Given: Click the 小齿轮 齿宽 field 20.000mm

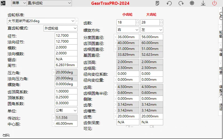Looking at the screenshot, I should (128, 116).
